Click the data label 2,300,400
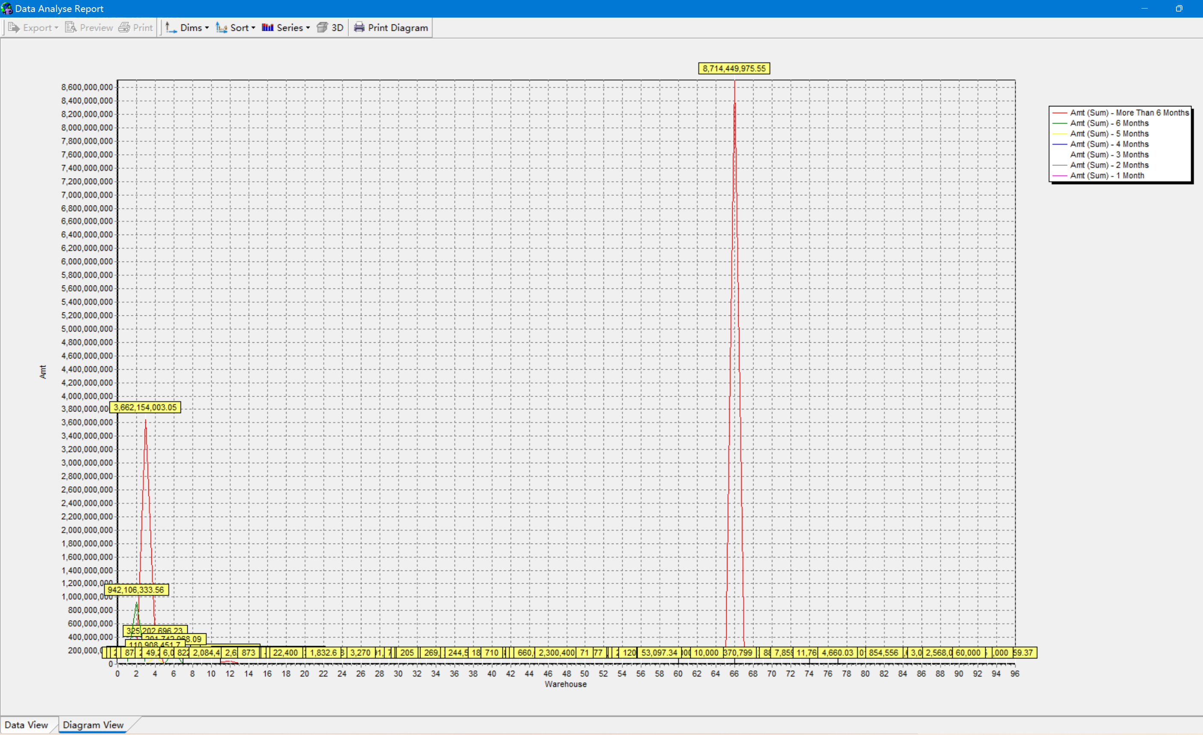 (x=556, y=653)
